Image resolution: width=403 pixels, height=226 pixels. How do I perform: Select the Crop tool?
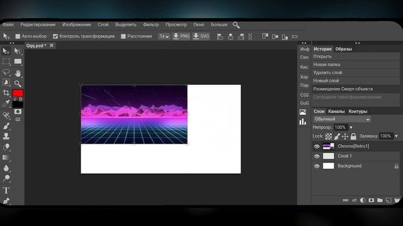(x=6, y=93)
